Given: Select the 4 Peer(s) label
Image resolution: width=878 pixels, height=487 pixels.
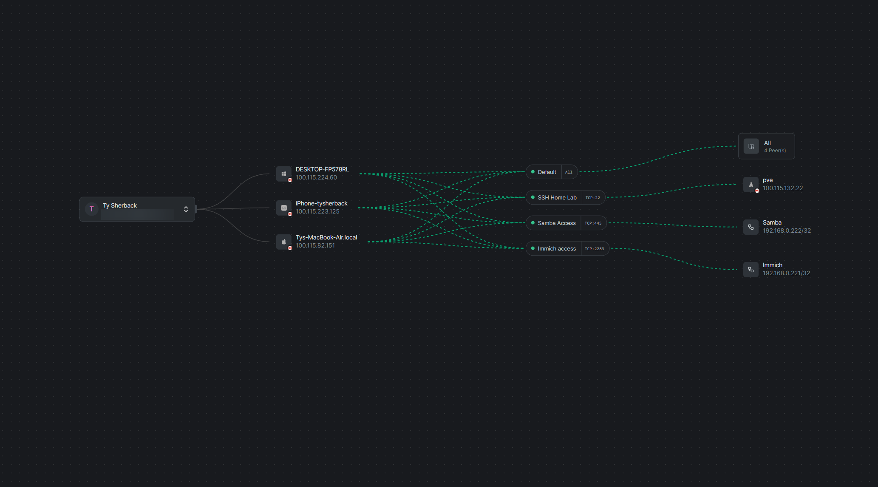Looking at the screenshot, I should click(x=775, y=151).
